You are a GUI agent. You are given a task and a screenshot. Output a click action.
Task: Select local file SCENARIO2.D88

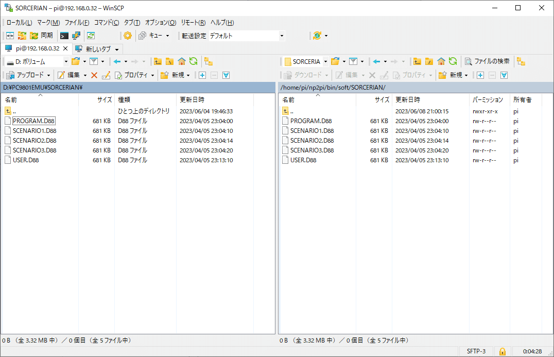tap(34, 141)
